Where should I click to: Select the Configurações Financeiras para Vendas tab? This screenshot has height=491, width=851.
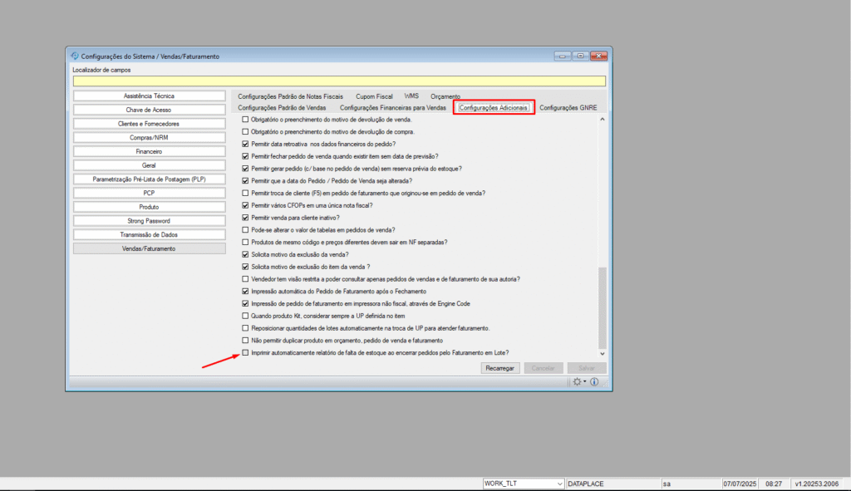click(392, 108)
